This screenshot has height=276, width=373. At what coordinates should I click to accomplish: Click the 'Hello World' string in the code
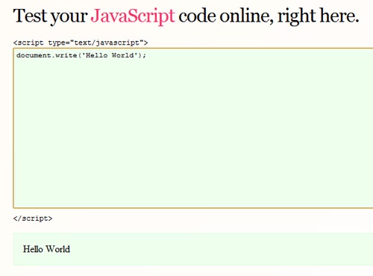111,55
